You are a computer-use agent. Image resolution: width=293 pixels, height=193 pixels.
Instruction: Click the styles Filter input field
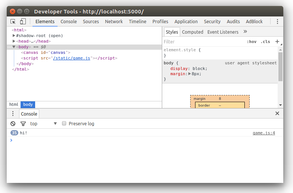pos(204,42)
